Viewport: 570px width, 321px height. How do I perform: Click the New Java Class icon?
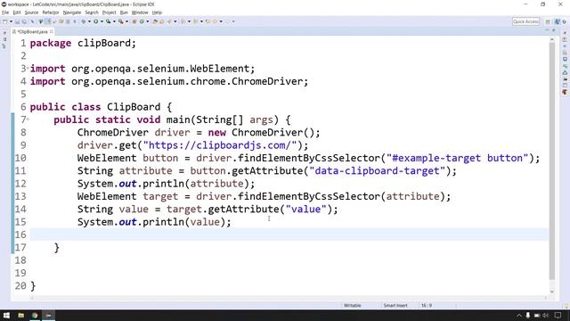(x=142, y=21)
